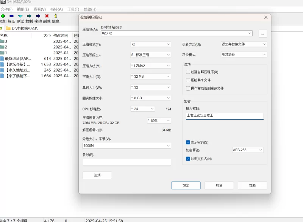Click the Extract (解压) toolbar icon
The height and width of the screenshot is (222, 303).
click(11, 16)
